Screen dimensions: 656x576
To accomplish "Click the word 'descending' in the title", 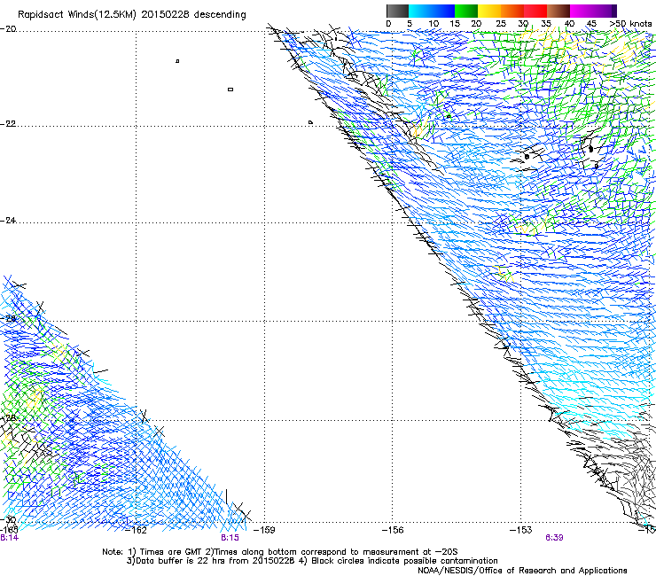I will [x=220, y=15].
